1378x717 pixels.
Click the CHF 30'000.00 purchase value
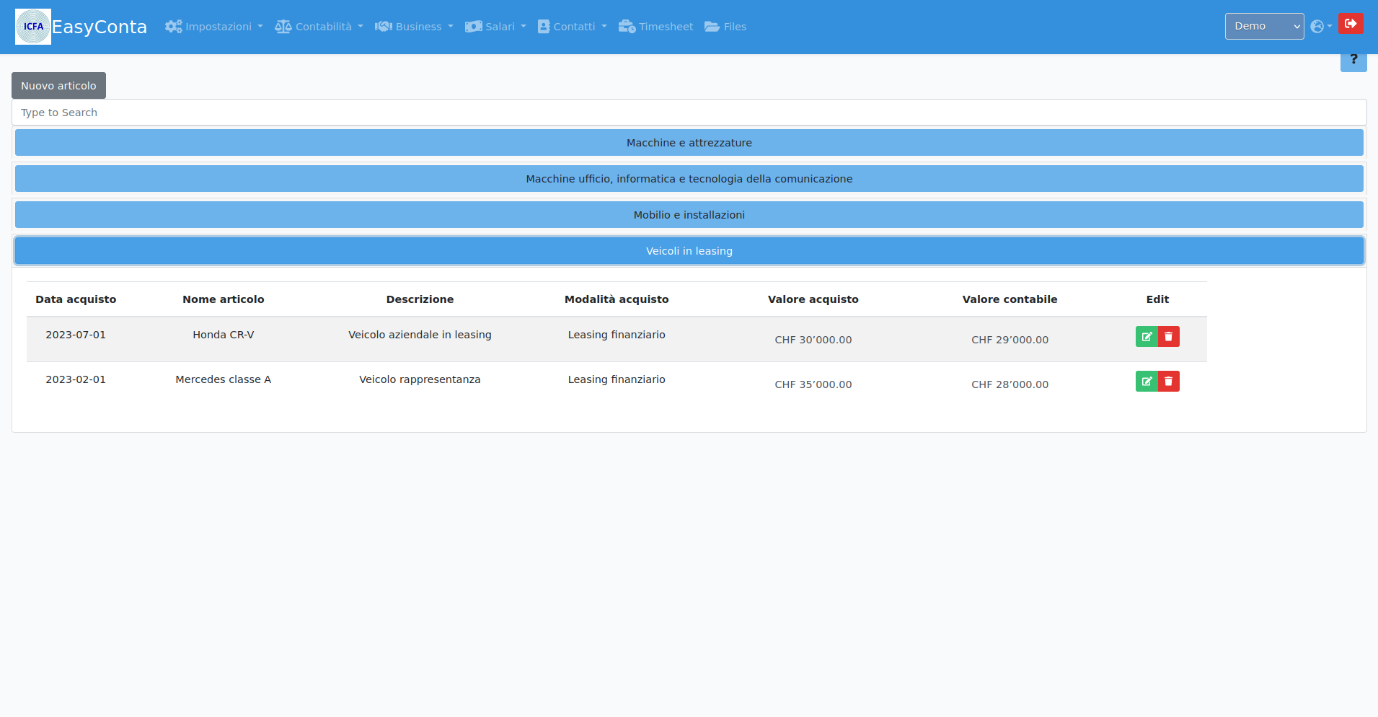(x=813, y=340)
